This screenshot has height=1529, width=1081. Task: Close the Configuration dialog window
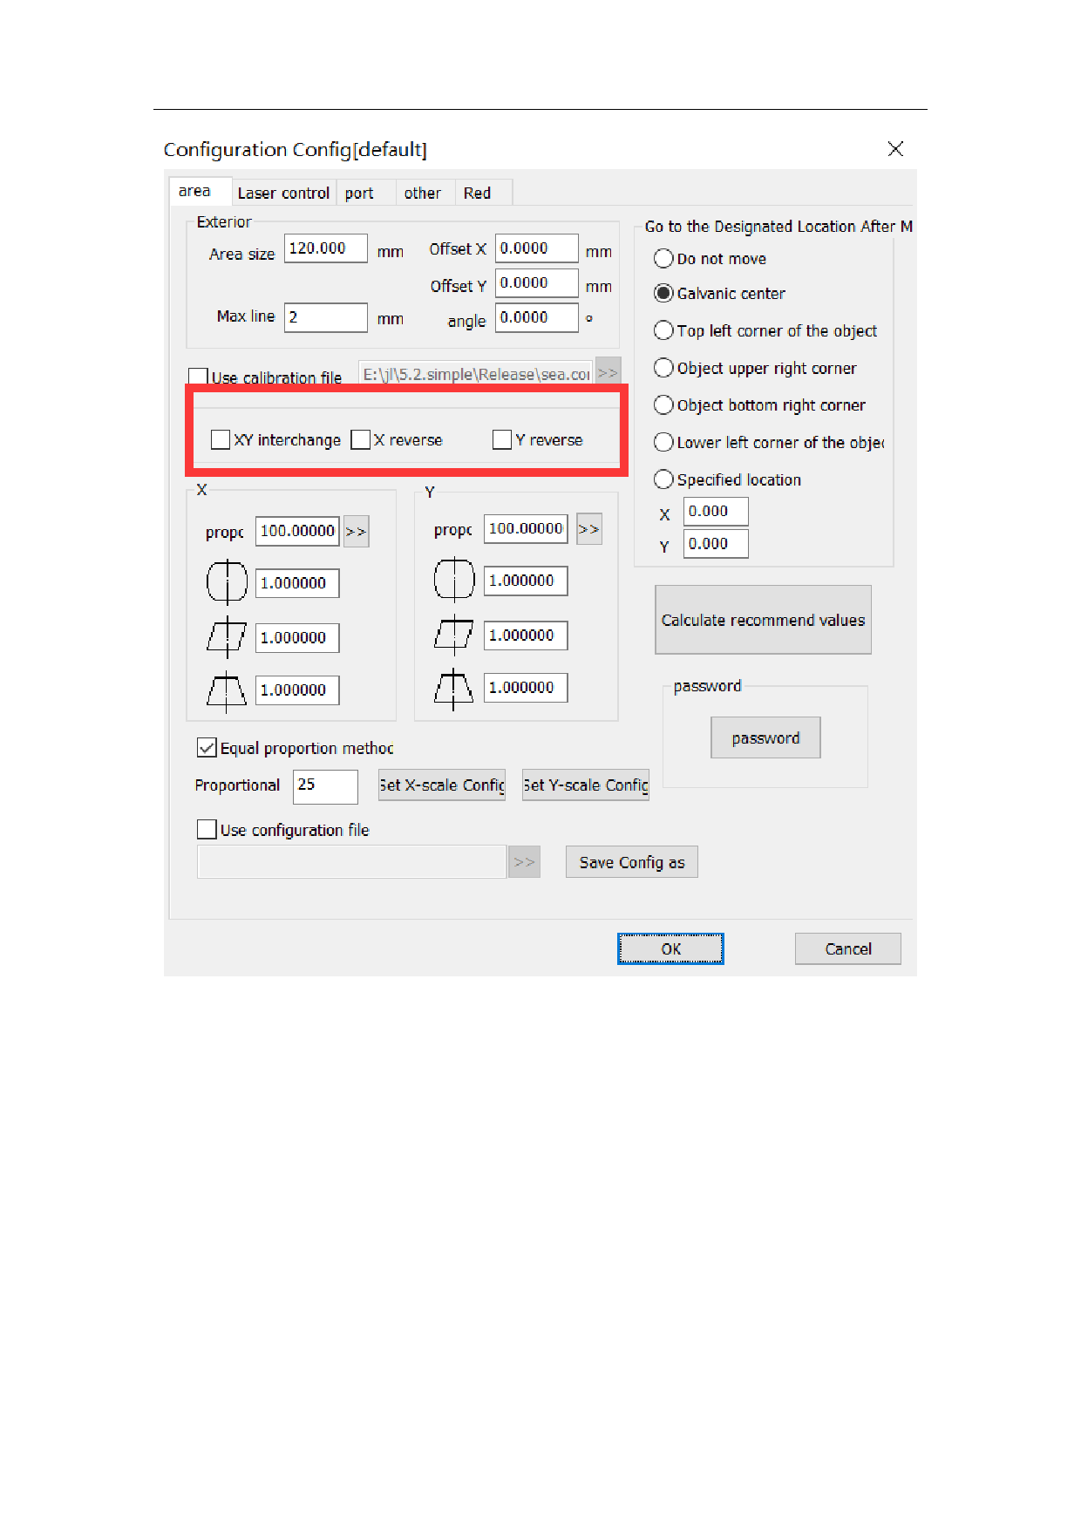pyautogui.click(x=895, y=149)
